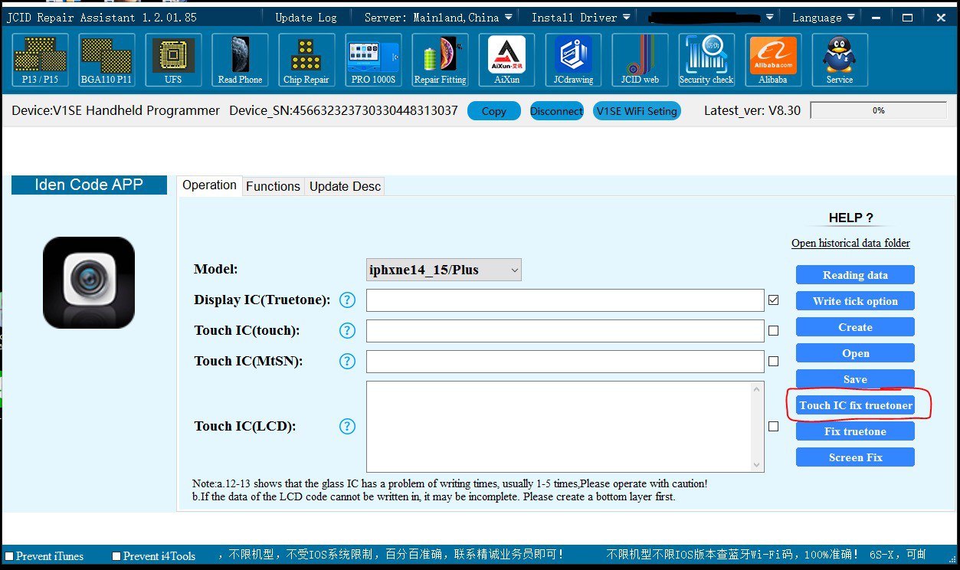960x570 pixels.
Task: Open the Model dropdown iphxne14_15/Plus
Action: (444, 270)
